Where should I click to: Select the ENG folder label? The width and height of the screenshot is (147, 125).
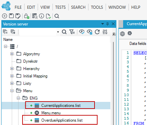pos(34,98)
